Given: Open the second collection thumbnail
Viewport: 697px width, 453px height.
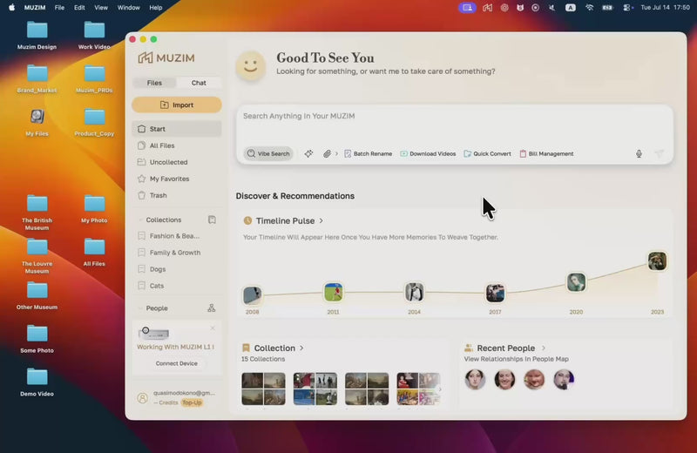Looking at the screenshot, I should pyautogui.click(x=315, y=389).
